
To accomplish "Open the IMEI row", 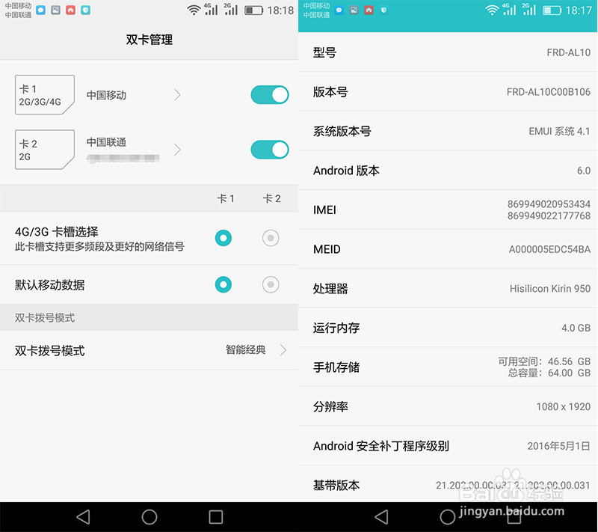I will point(448,210).
